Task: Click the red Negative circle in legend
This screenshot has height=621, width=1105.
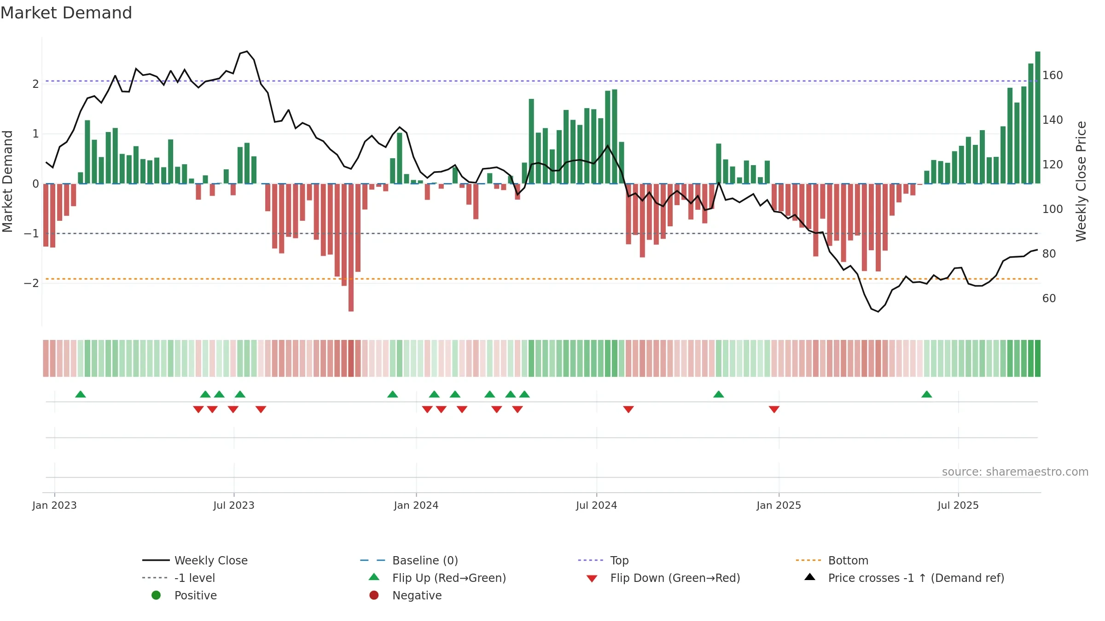Action: [374, 595]
